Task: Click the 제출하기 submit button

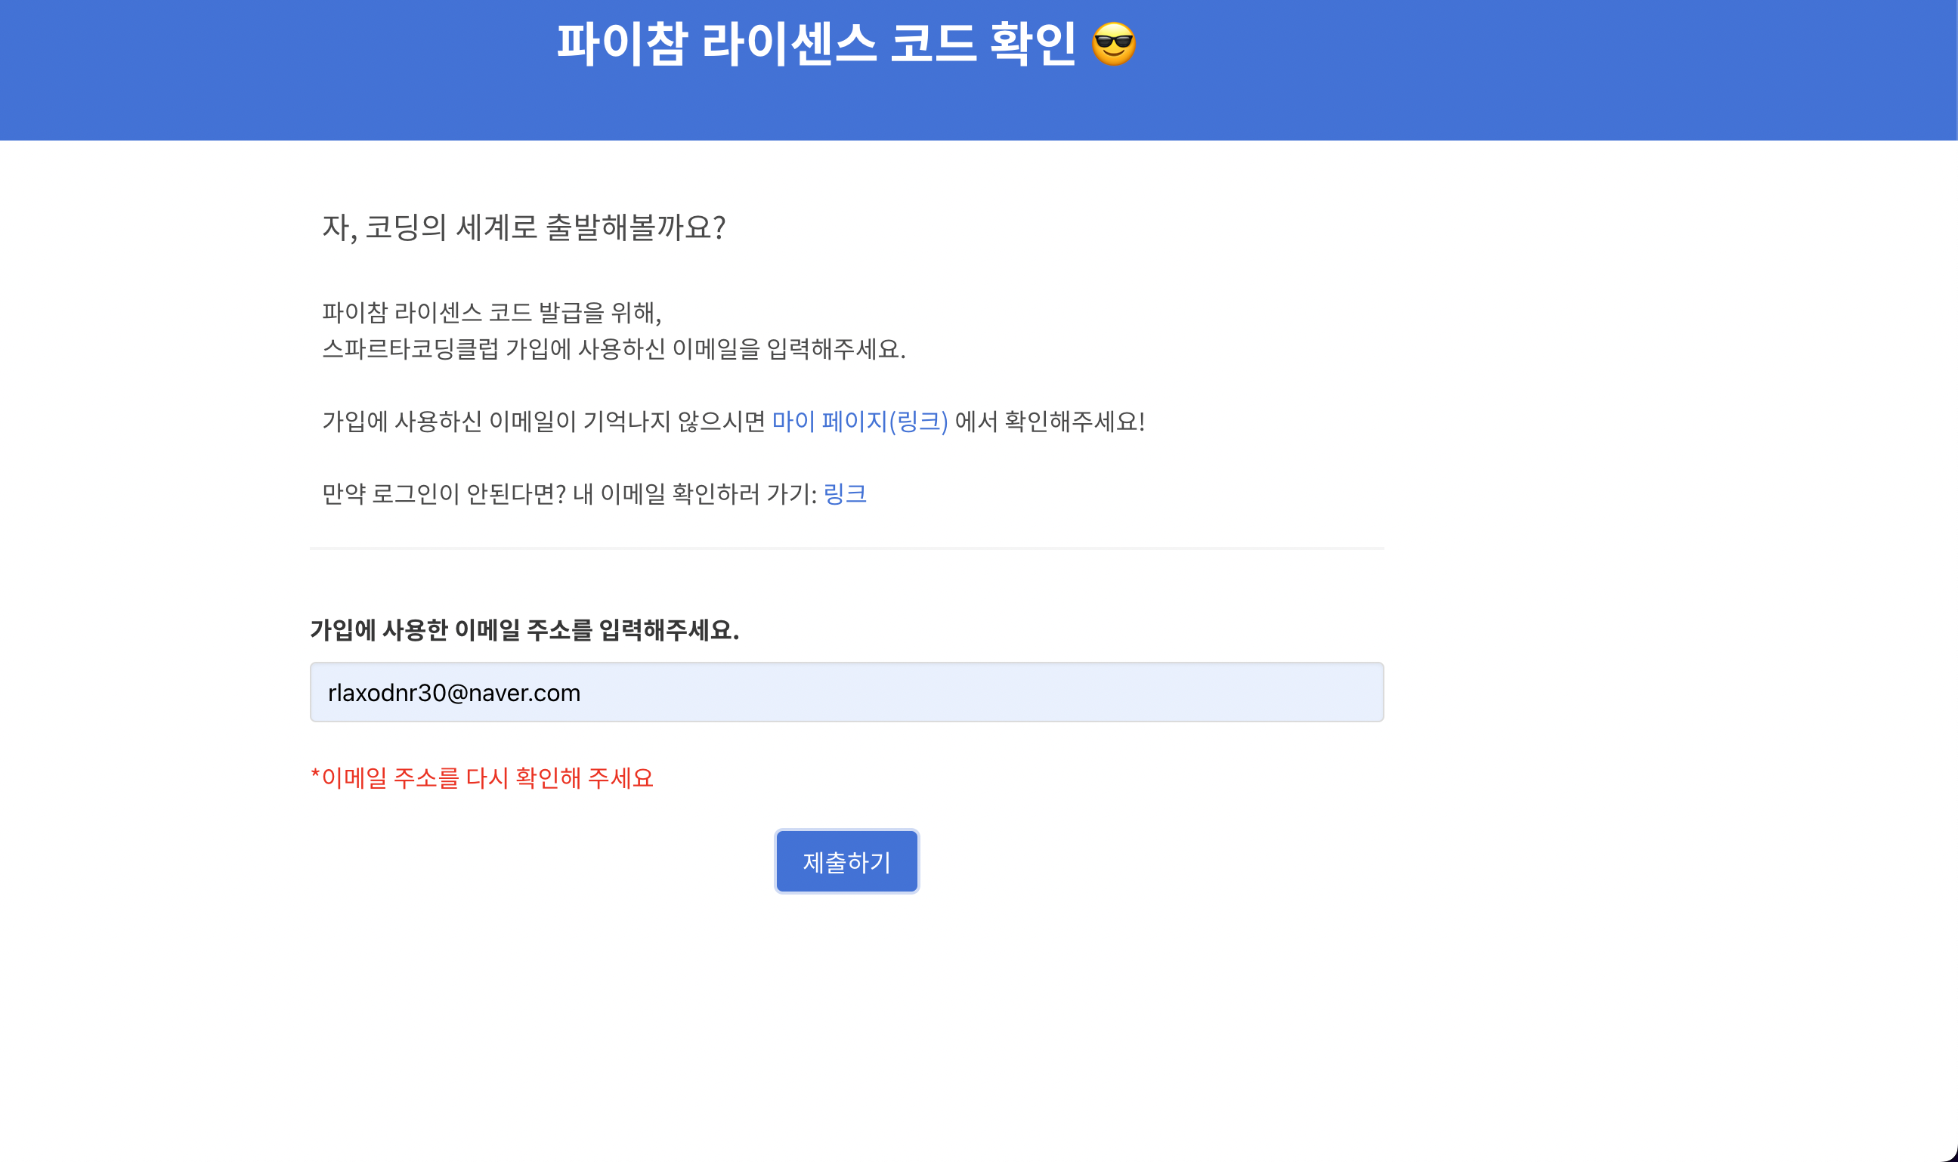Action: point(846,861)
